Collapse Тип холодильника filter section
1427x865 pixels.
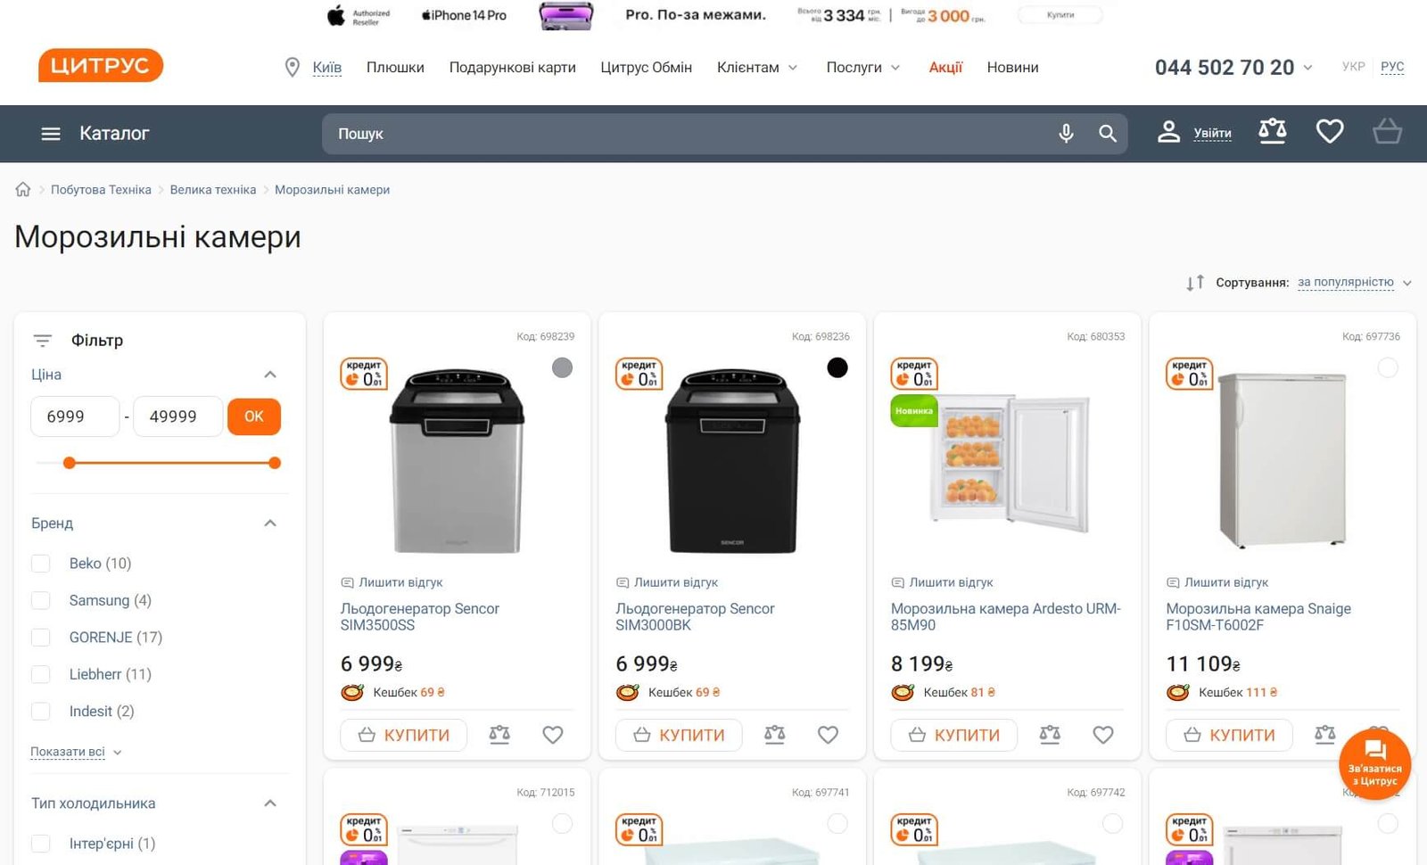(270, 803)
